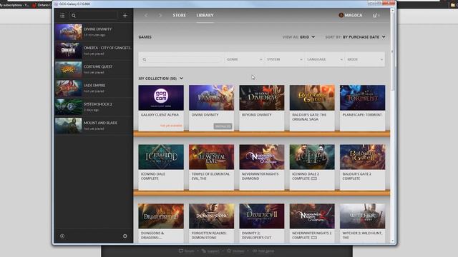Image resolution: width=458 pixels, height=257 pixels.
Task: Click the library filter search magnifier
Action: tap(145, 59)
